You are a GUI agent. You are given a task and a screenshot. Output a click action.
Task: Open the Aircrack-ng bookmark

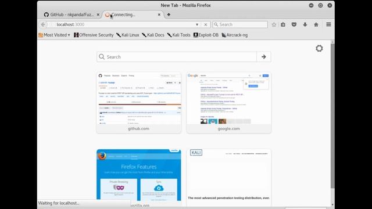click(235, 35)
